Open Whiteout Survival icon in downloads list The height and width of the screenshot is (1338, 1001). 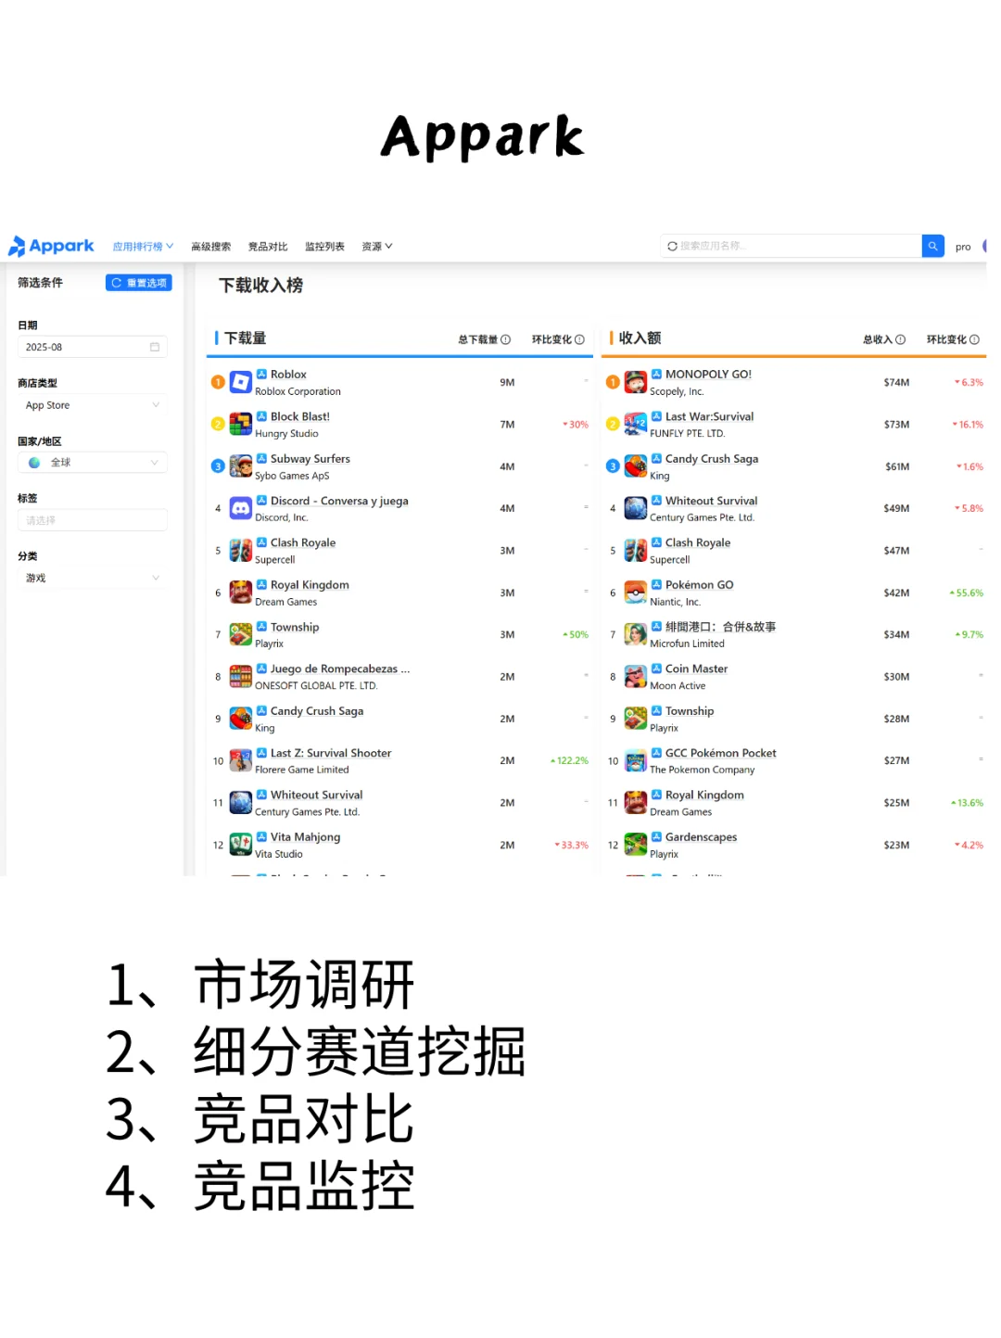pos(241,802)
